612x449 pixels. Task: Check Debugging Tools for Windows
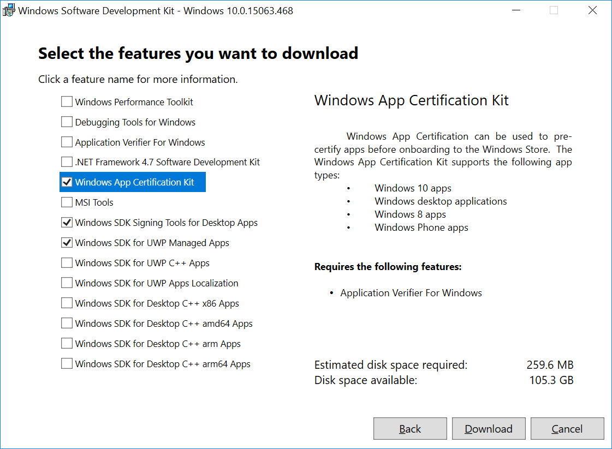pyautogui.click(x=67, y=122)
